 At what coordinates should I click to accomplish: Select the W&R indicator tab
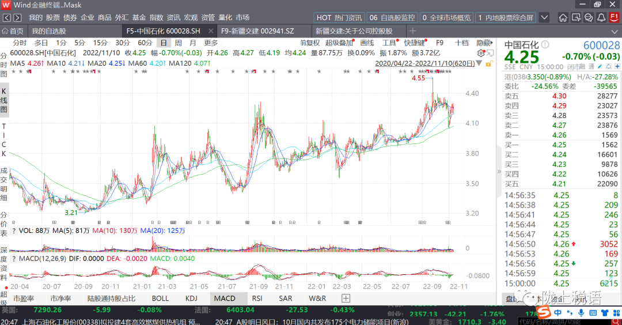pos(317,298)
